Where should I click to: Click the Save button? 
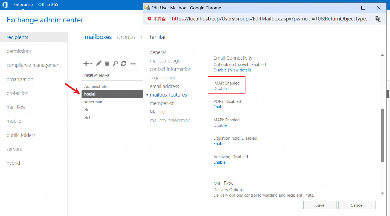pos(320,205)
